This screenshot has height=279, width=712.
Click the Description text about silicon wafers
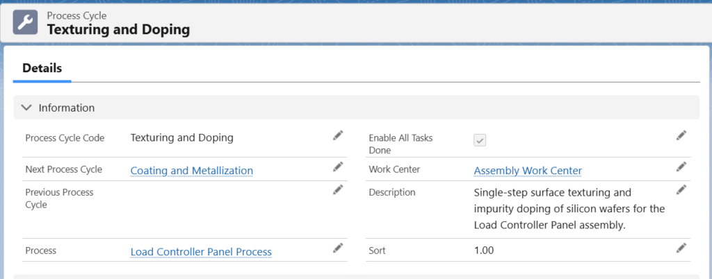click(x=569, y=208)
